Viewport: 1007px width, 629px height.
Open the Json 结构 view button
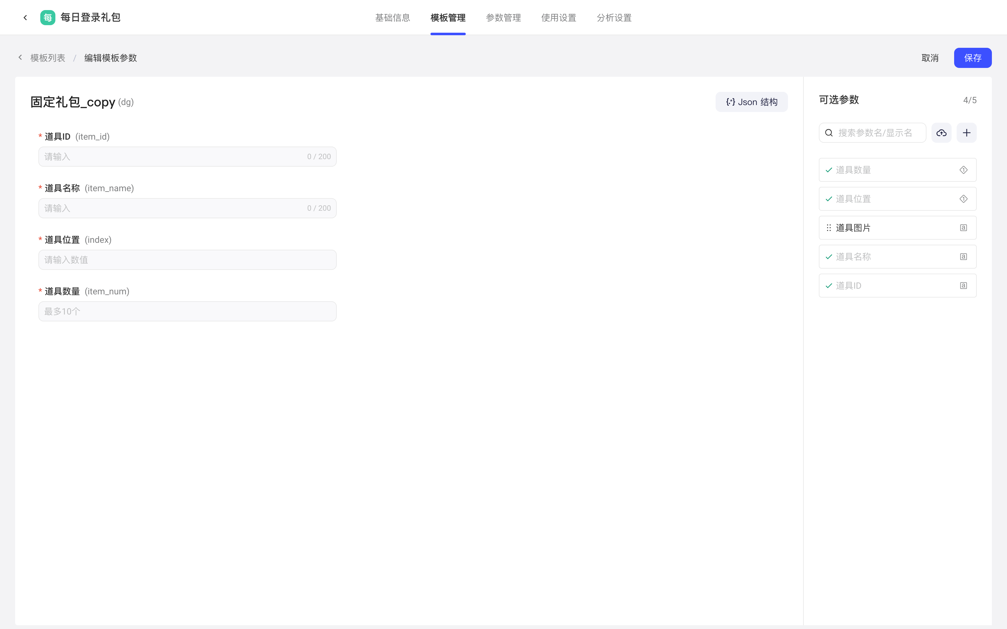tap(751, 102)
